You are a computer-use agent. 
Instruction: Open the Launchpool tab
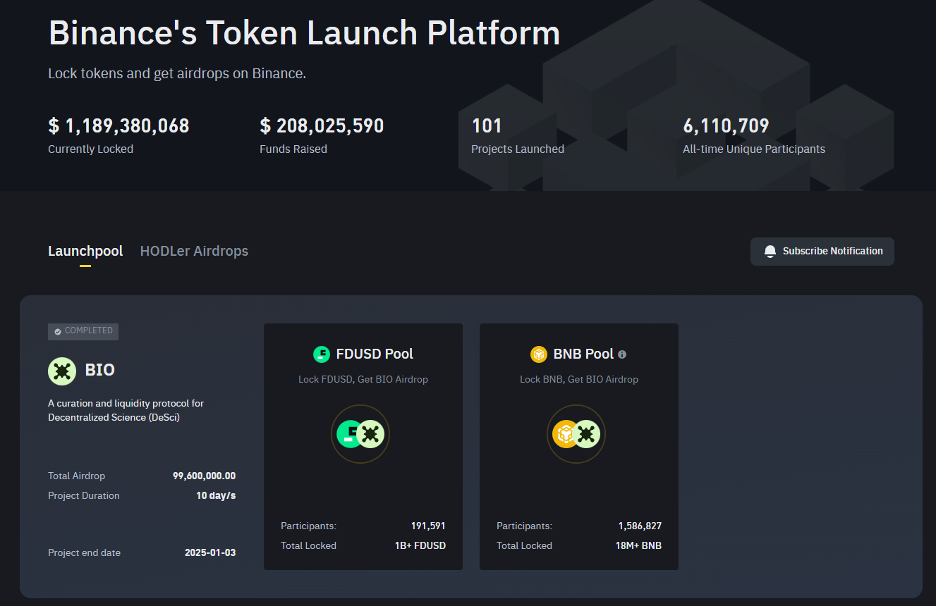(x=85, y=251)
